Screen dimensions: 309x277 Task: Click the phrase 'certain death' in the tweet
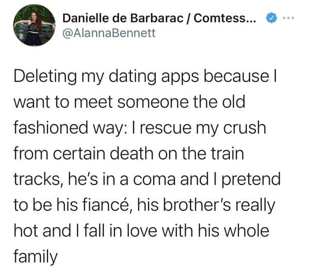103,153
